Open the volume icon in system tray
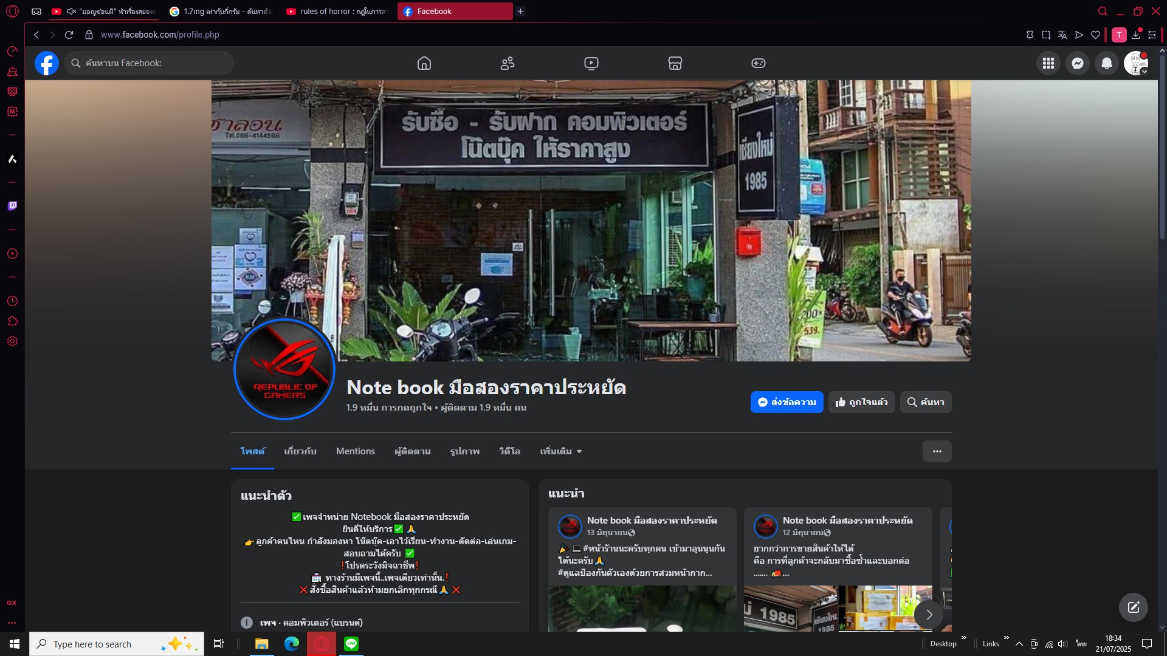 1062,644
